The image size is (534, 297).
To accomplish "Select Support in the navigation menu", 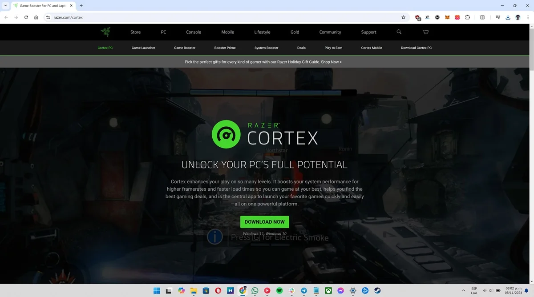I will coord(368,32).
